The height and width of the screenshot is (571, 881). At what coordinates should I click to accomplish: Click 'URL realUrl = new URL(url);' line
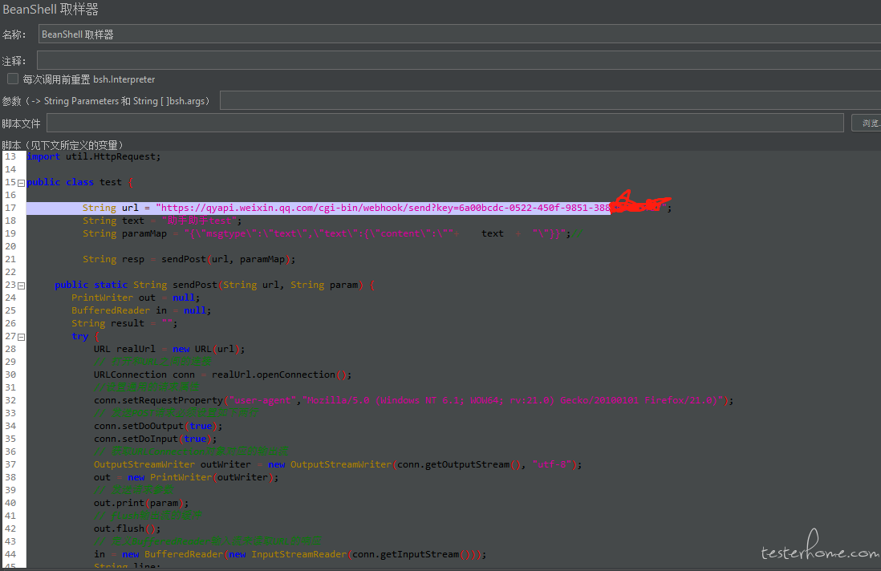click(169, 349)
